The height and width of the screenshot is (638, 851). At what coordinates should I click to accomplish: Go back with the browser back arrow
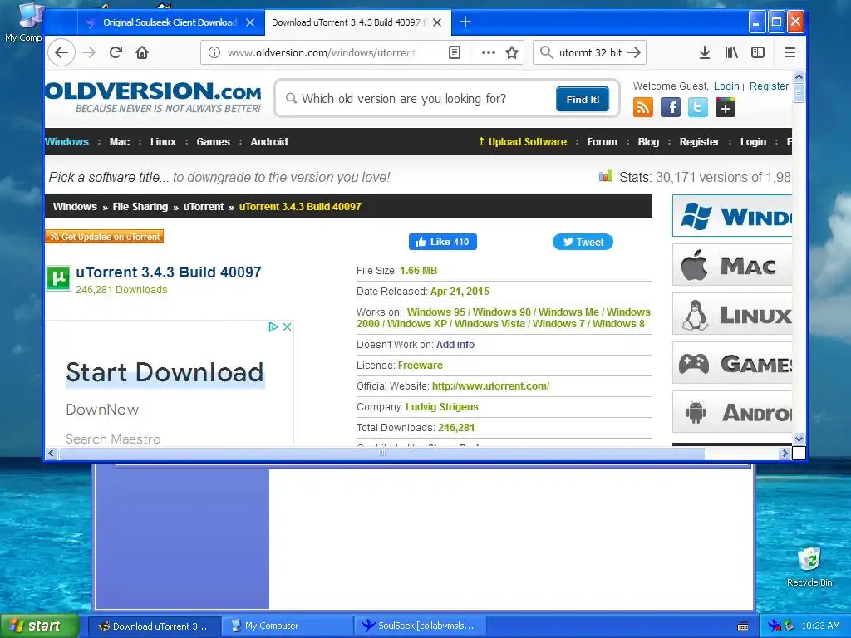(x=61, y=52)
